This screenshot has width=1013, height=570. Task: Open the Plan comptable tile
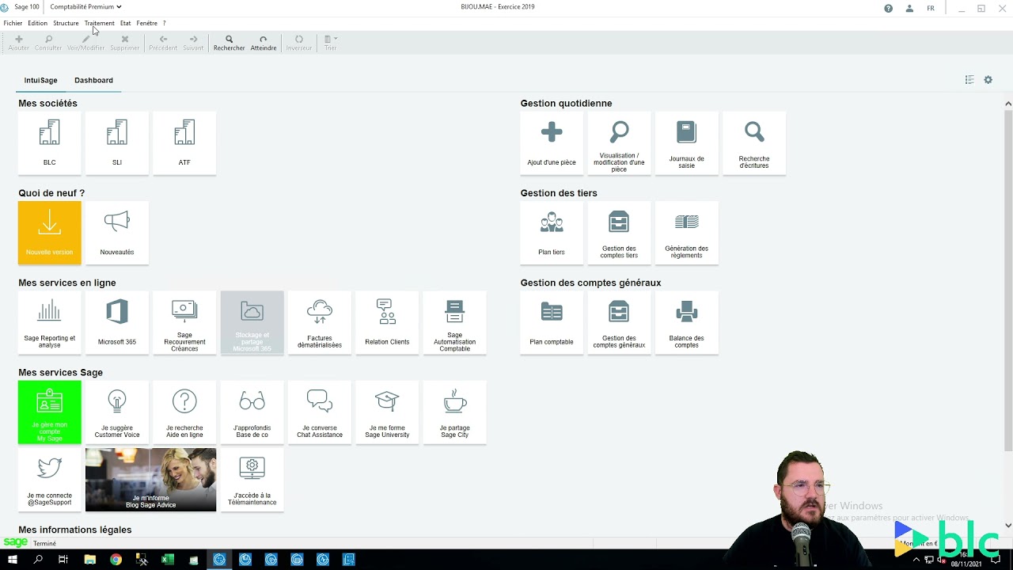coord(552,322)
